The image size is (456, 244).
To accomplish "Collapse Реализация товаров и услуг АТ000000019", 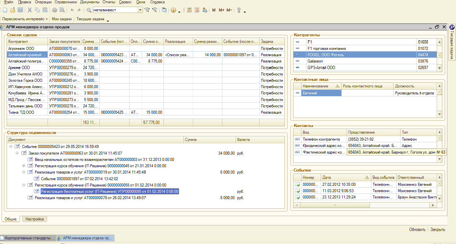I will [x=24, y=172].
